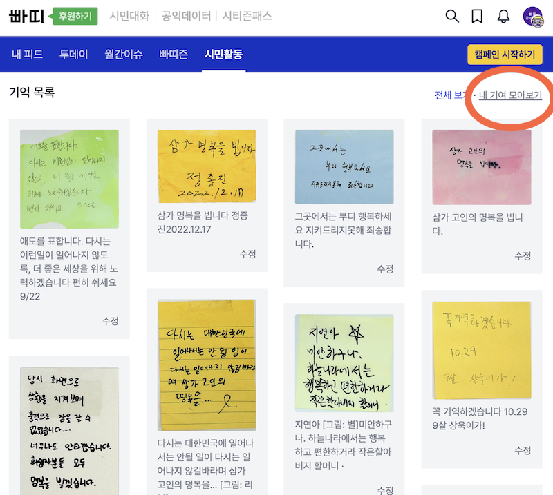The image size is (553, 495).
Task: Click the search magnifier icon
Action: click(452, 17)
